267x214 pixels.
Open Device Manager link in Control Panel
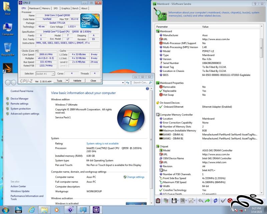[x=19, y=99]
